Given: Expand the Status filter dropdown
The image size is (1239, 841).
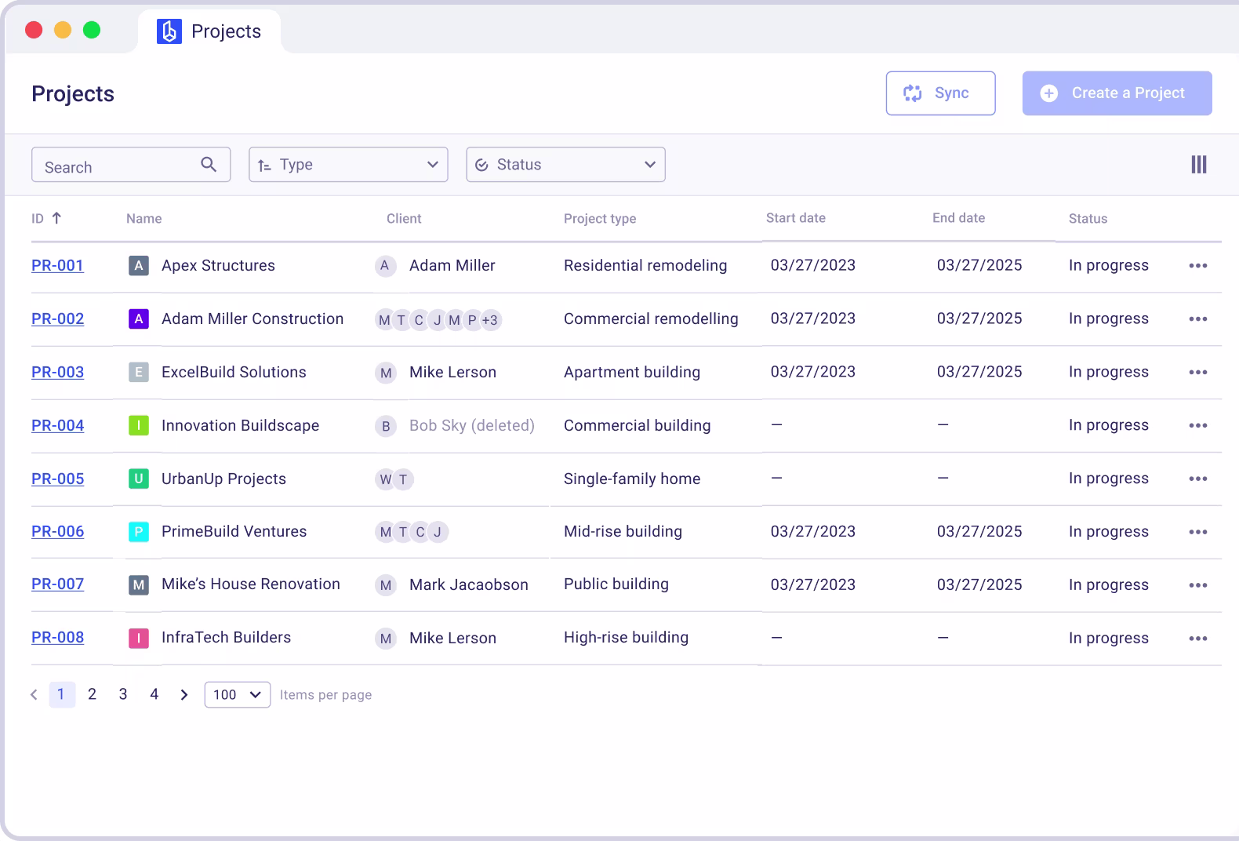Looking at the screenshot, I should coord(565,165).
